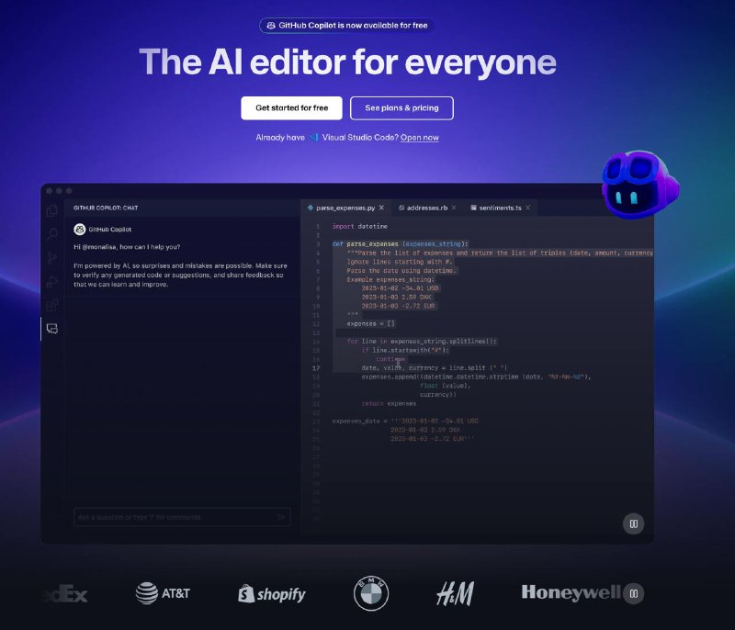735x630 pixels.
Task: Close the sentiments.ts tab
Action: coord(527,208)
